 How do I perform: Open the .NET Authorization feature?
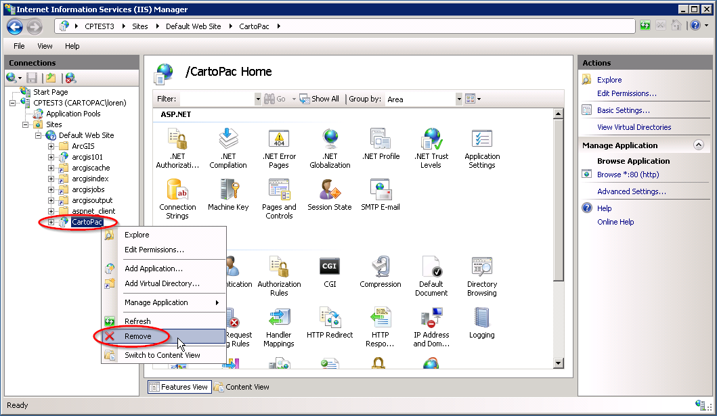tap(177, 148)
